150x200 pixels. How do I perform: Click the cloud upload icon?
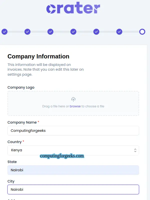click(x=73, y=99)
